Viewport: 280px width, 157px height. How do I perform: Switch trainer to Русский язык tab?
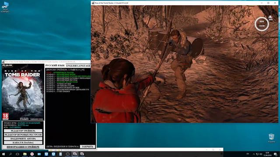click(55, 65)
